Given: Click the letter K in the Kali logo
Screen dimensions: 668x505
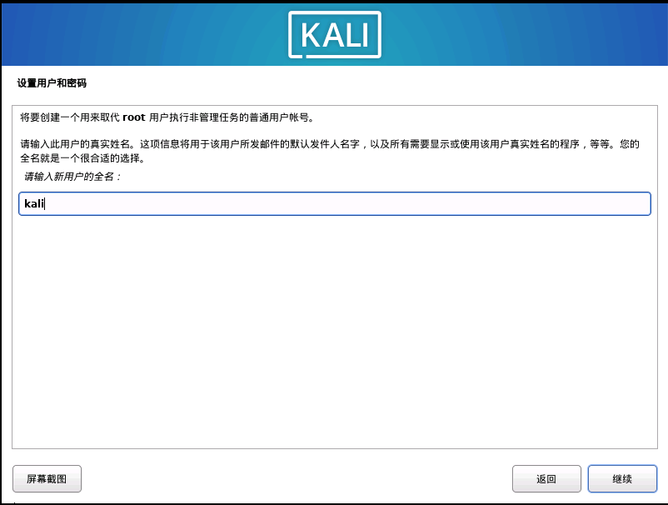Looking at the screenshot, I should (x=312, y=35).
